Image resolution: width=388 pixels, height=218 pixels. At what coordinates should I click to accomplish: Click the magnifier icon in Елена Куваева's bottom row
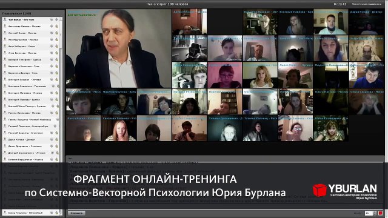pos(56,213)
